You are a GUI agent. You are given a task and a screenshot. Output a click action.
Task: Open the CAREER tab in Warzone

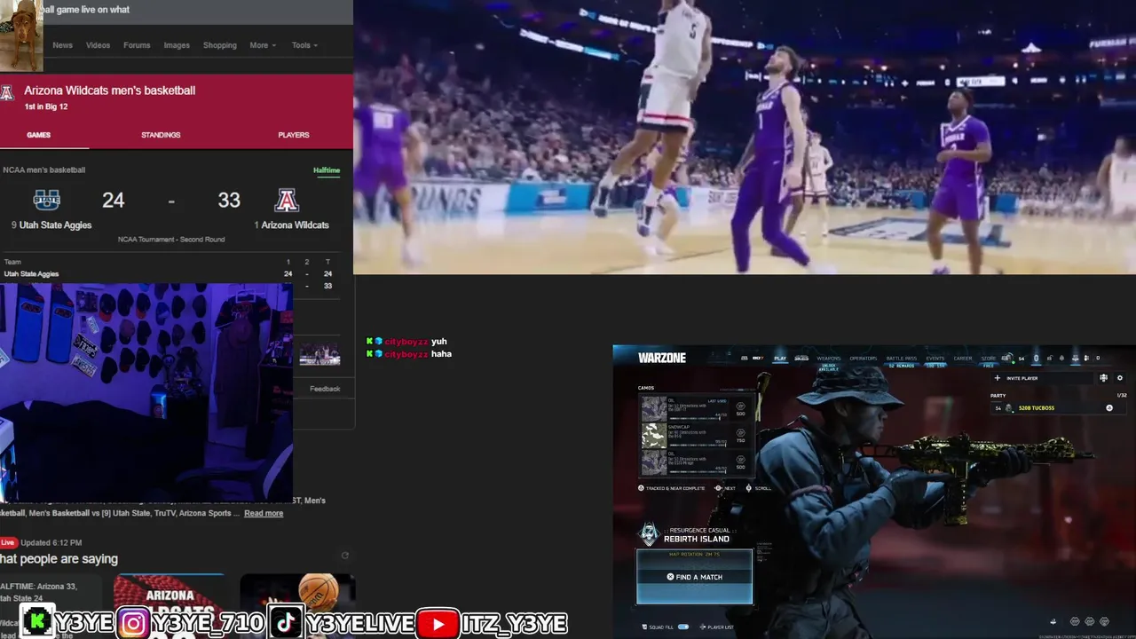coord(963,359)
